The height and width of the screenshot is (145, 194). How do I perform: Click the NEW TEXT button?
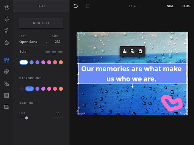coord(41,23)
